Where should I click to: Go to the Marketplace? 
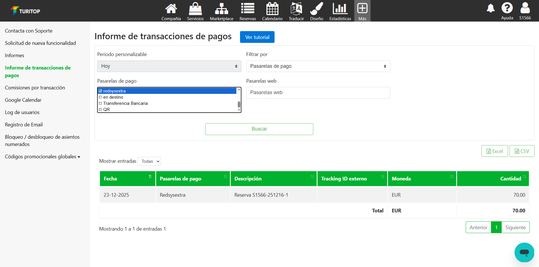[221, 11]
